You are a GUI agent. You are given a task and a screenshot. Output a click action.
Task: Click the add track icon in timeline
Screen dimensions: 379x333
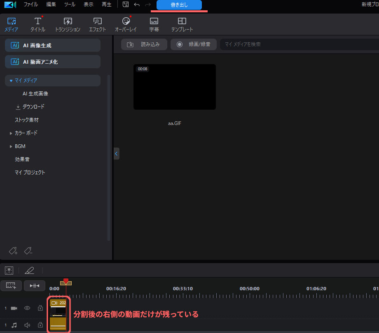coord(11,285)
